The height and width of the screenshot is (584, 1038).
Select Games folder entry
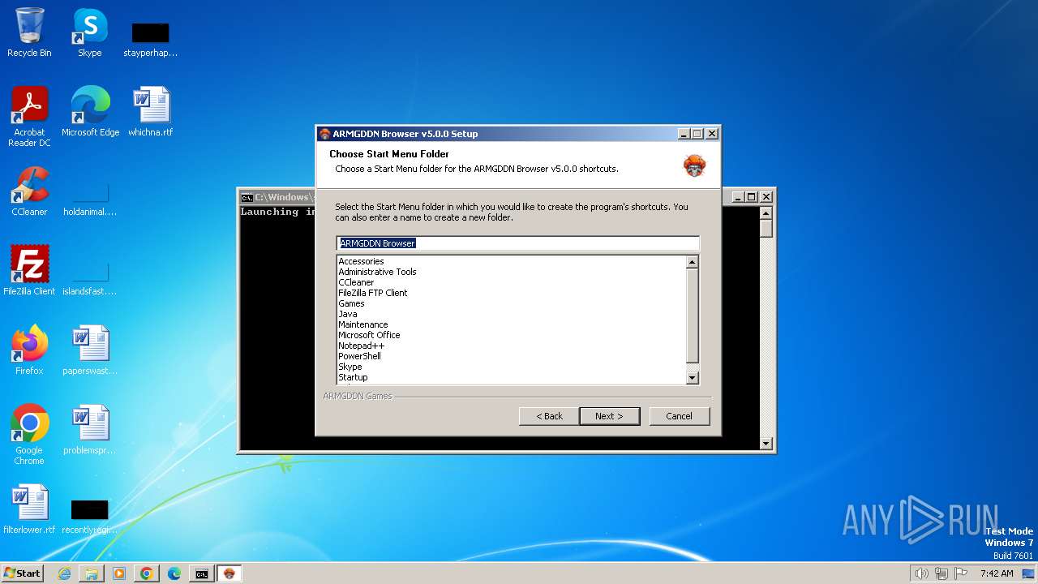(351, 303)
